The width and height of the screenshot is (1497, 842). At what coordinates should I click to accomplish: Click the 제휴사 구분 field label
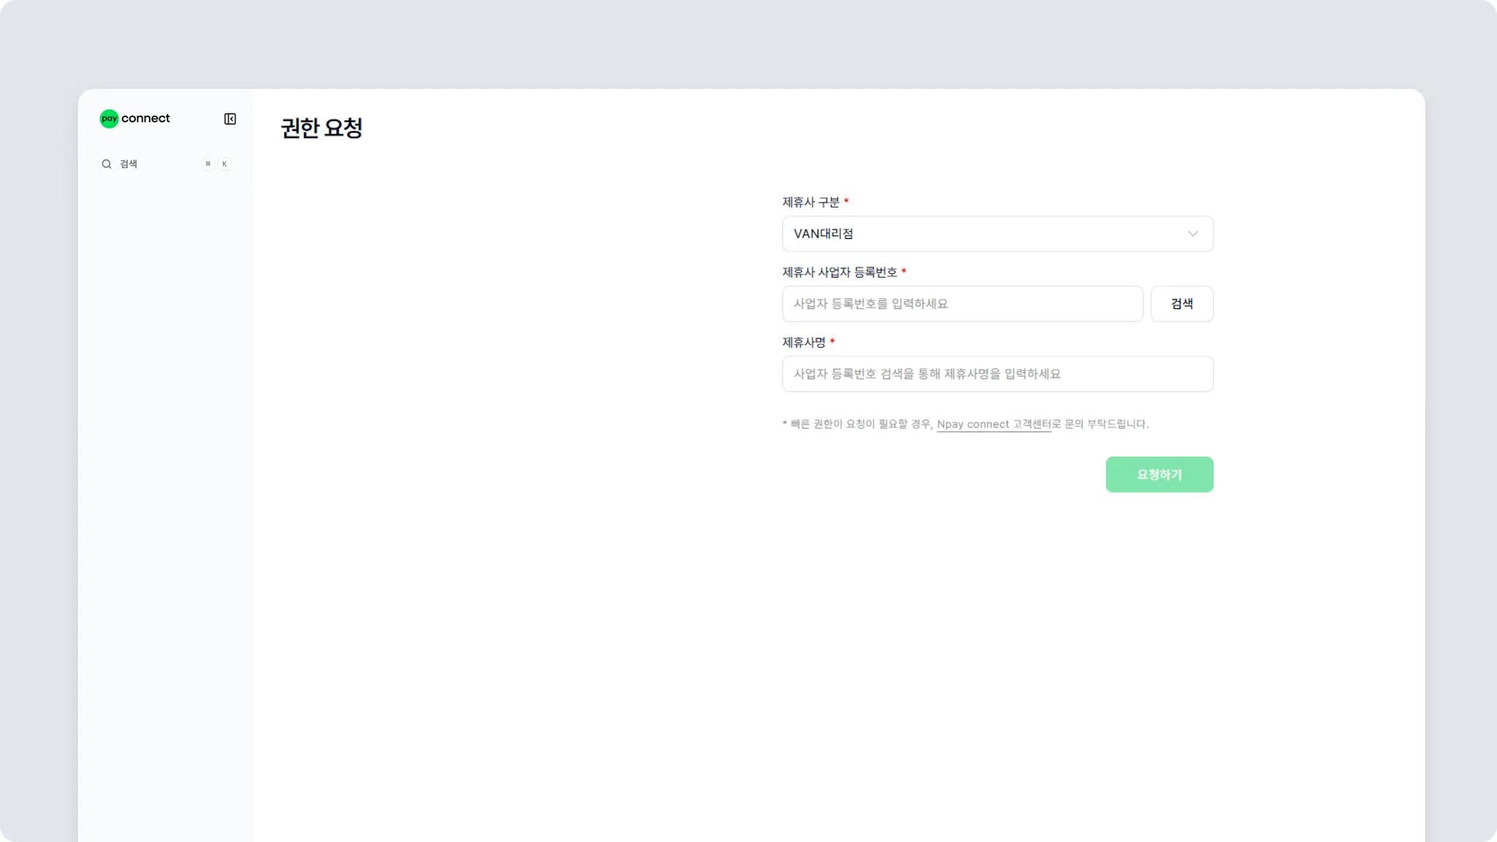[x=811, y=202]
